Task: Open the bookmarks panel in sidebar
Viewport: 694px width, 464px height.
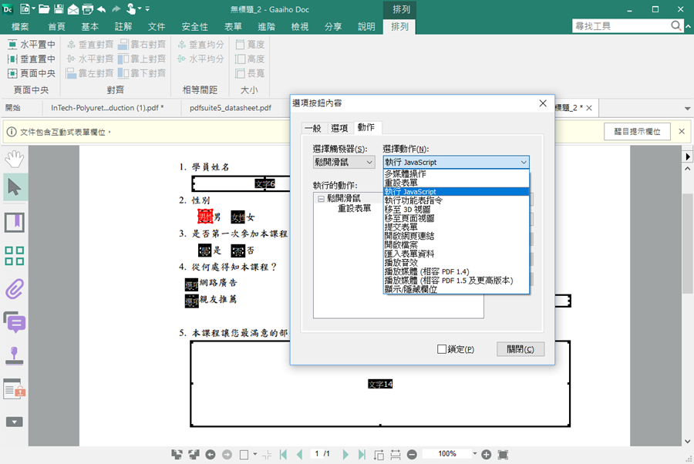Action: pyautogui.click(x=14, y=223)
